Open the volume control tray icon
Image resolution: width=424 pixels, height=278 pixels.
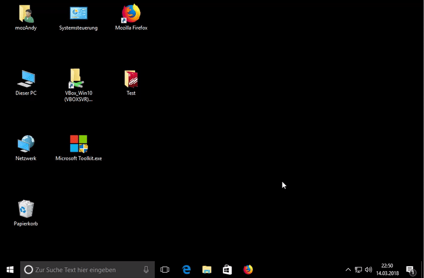click(368, 270)
